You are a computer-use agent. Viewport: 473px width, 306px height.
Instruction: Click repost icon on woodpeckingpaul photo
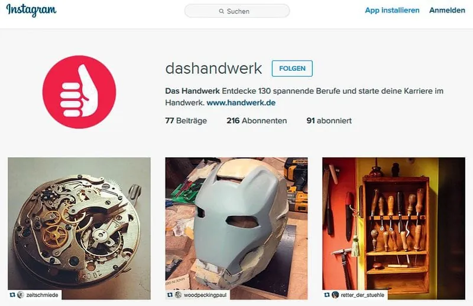pos(170,295)
